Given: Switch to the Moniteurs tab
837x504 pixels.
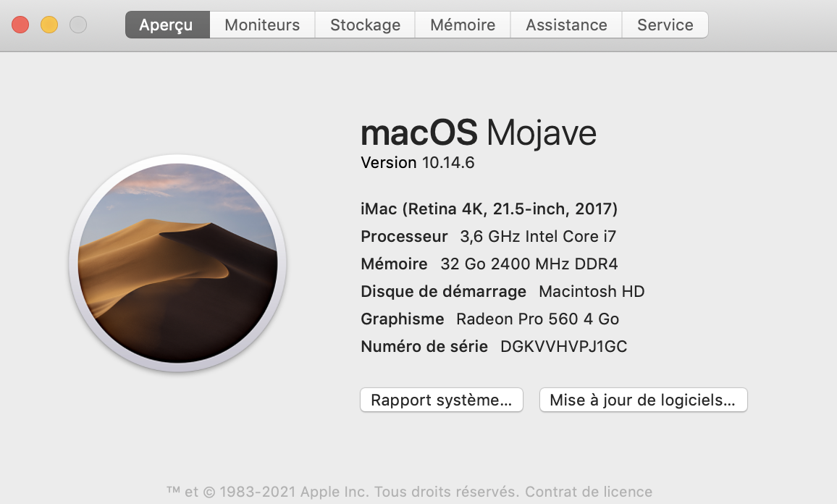Looking at the screenshot, I should click(262, 25).
